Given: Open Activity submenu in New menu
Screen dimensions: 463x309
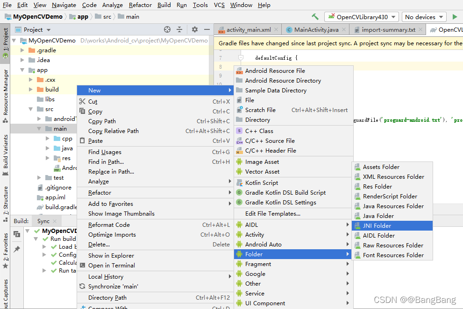Looking at the screenshot, I should [x=293, y=235].
